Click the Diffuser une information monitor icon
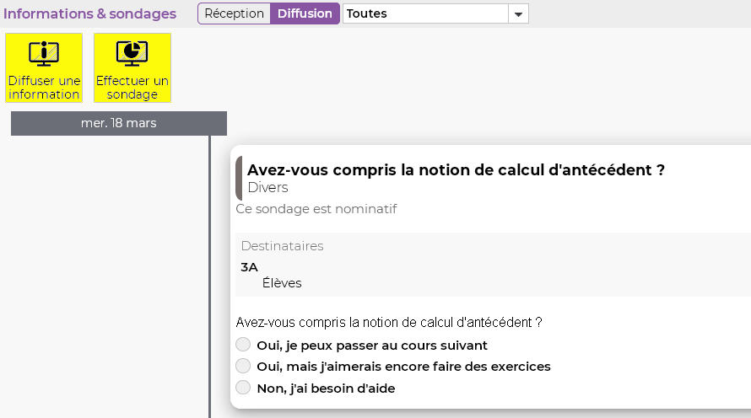 [x=44, y=54]
